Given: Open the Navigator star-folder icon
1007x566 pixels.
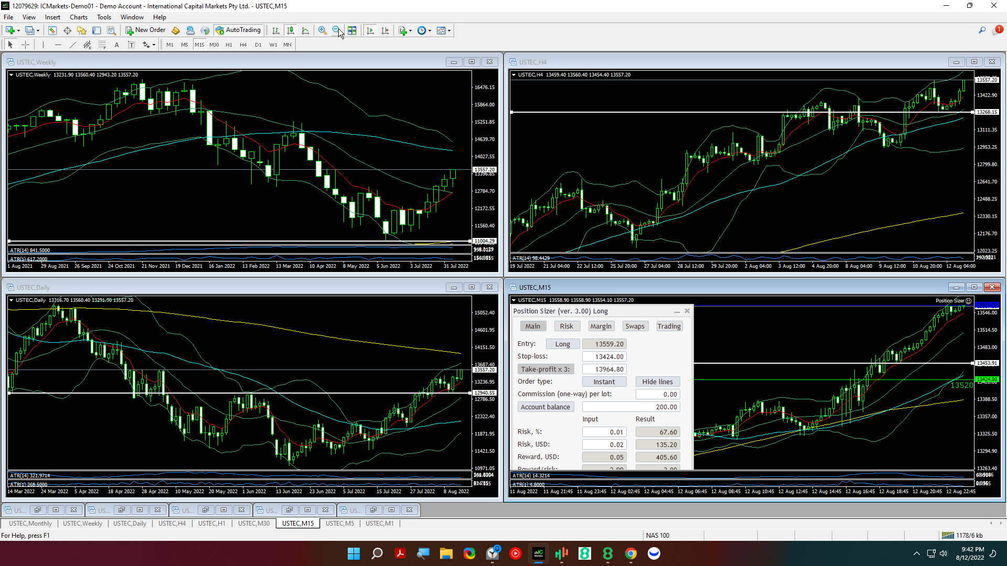Looking at the screenshot, I should [82, 30].
